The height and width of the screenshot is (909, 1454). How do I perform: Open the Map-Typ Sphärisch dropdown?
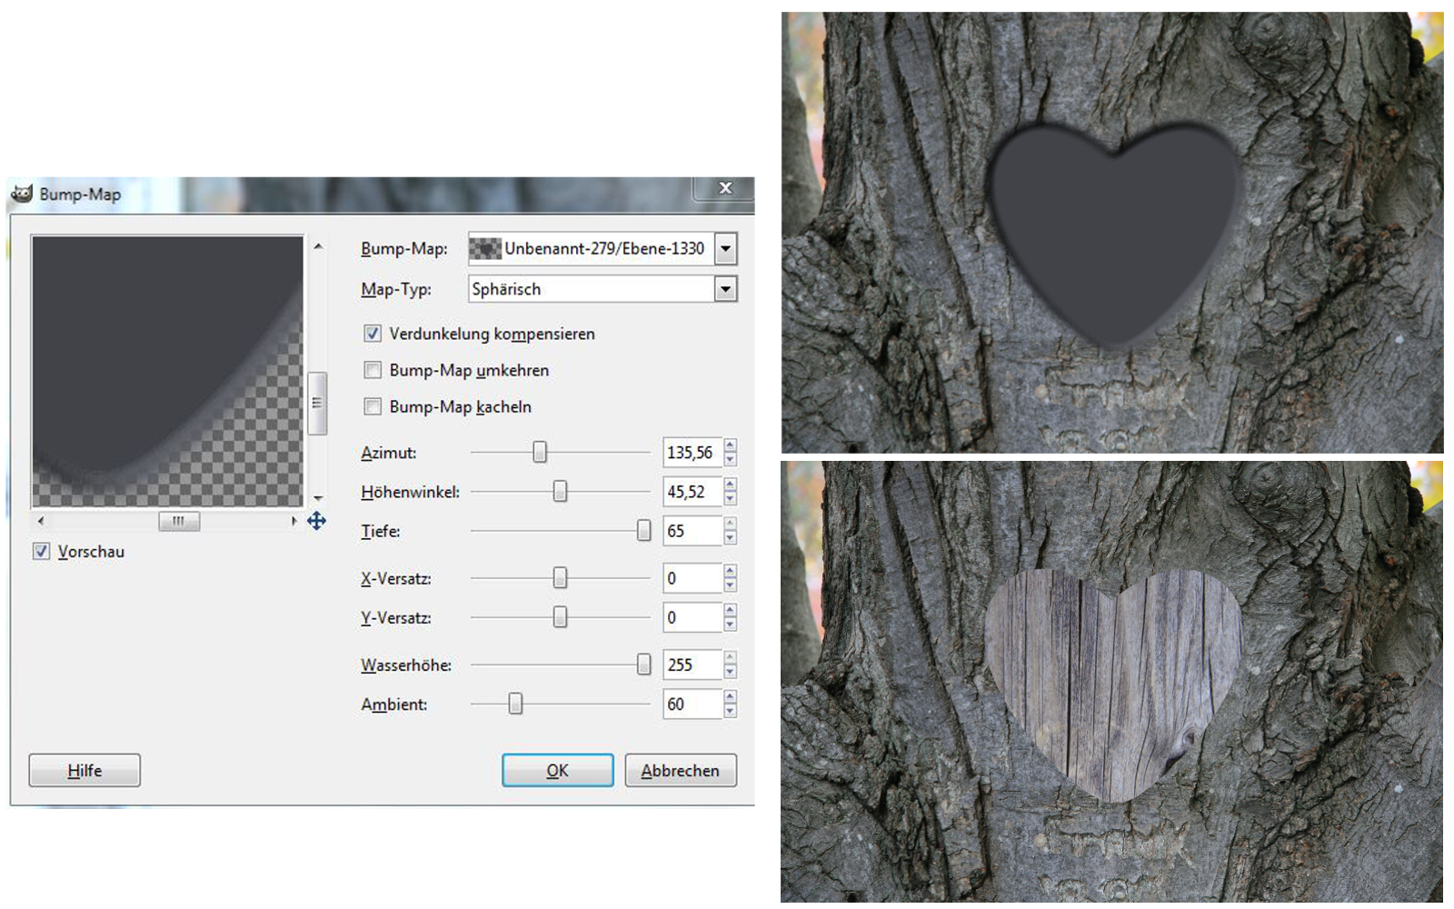725,289
